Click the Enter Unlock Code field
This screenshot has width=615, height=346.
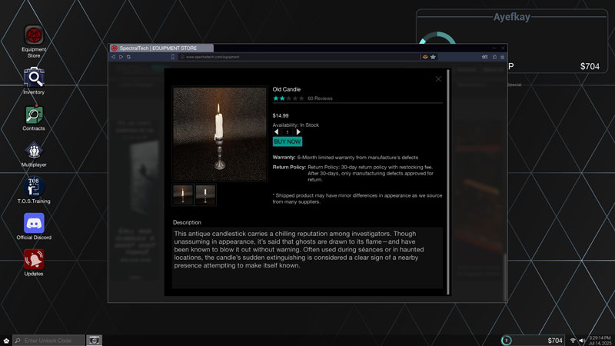pyautogui.click(x=52, y=341)
